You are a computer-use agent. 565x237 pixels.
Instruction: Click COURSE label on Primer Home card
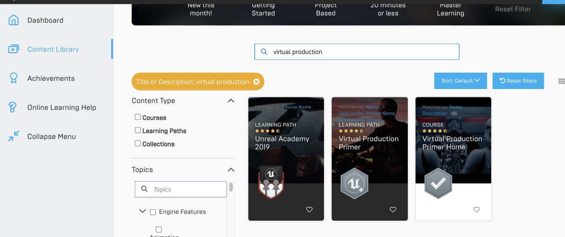(433, 125)
